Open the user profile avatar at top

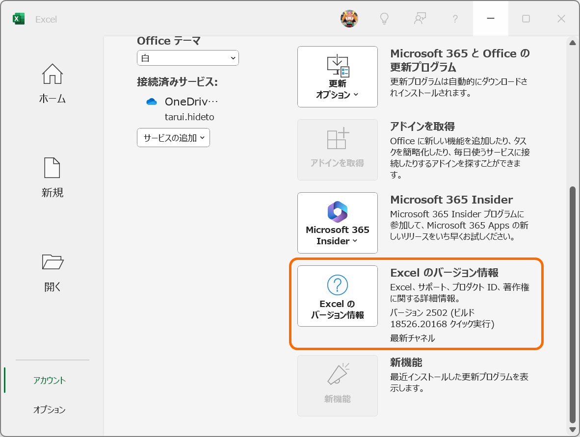349,19
